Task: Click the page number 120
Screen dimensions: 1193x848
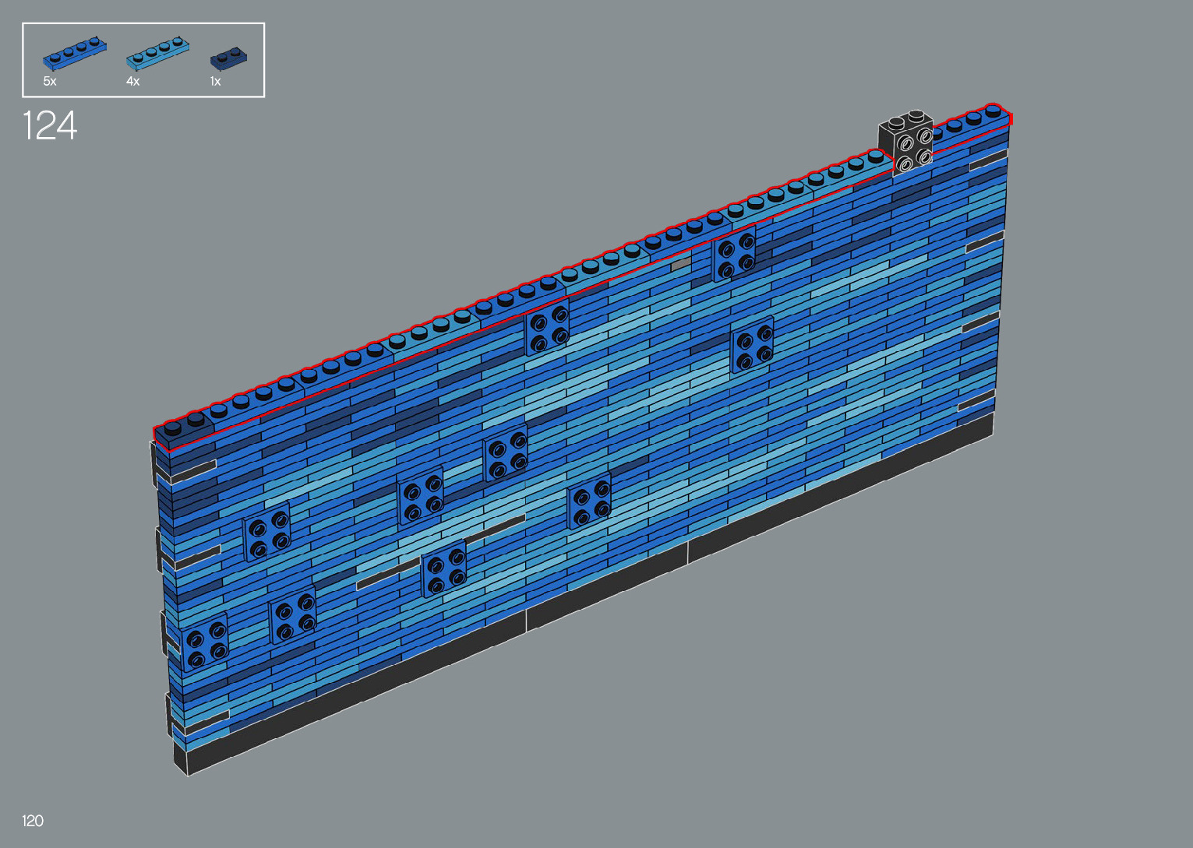Action: coord(33,821)
